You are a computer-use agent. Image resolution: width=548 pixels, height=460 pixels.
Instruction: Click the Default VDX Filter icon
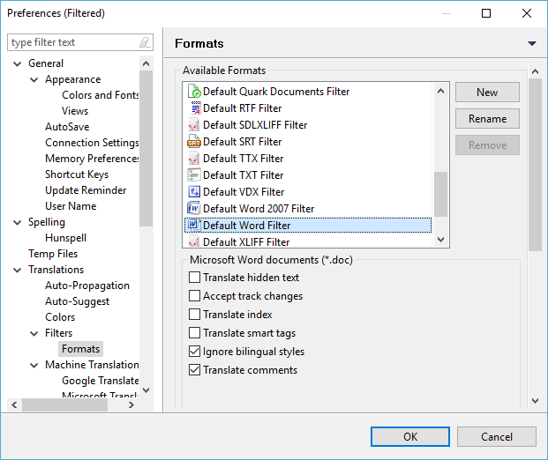click(194, 191)
